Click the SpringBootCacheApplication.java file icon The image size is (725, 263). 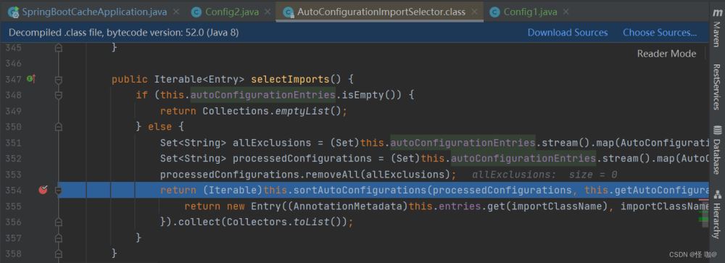pos(14,12)
